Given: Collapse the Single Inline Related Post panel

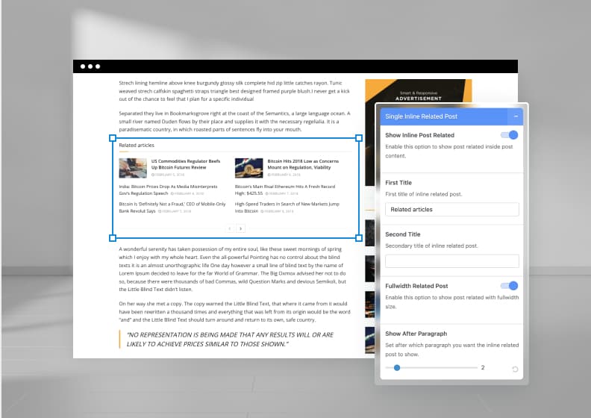Looking at the screenshot, I should tap(515, 116).
